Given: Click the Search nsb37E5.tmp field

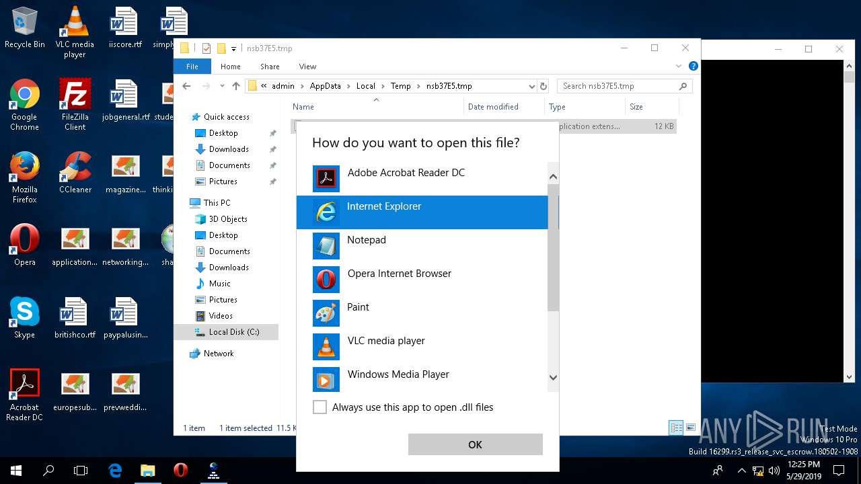Looking at the screenshot, I should pyautogui.click(x=624, y=86).
